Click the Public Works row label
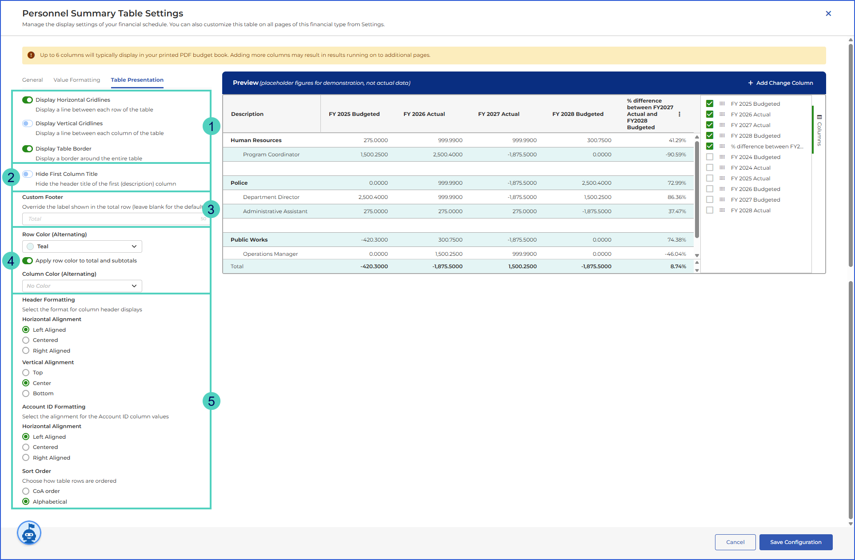855x560 pixels. click(x=249, y=240)
